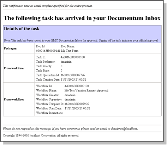
Task: Select workflow id value 4d001b3f80000100
Action: pos(77,86)
